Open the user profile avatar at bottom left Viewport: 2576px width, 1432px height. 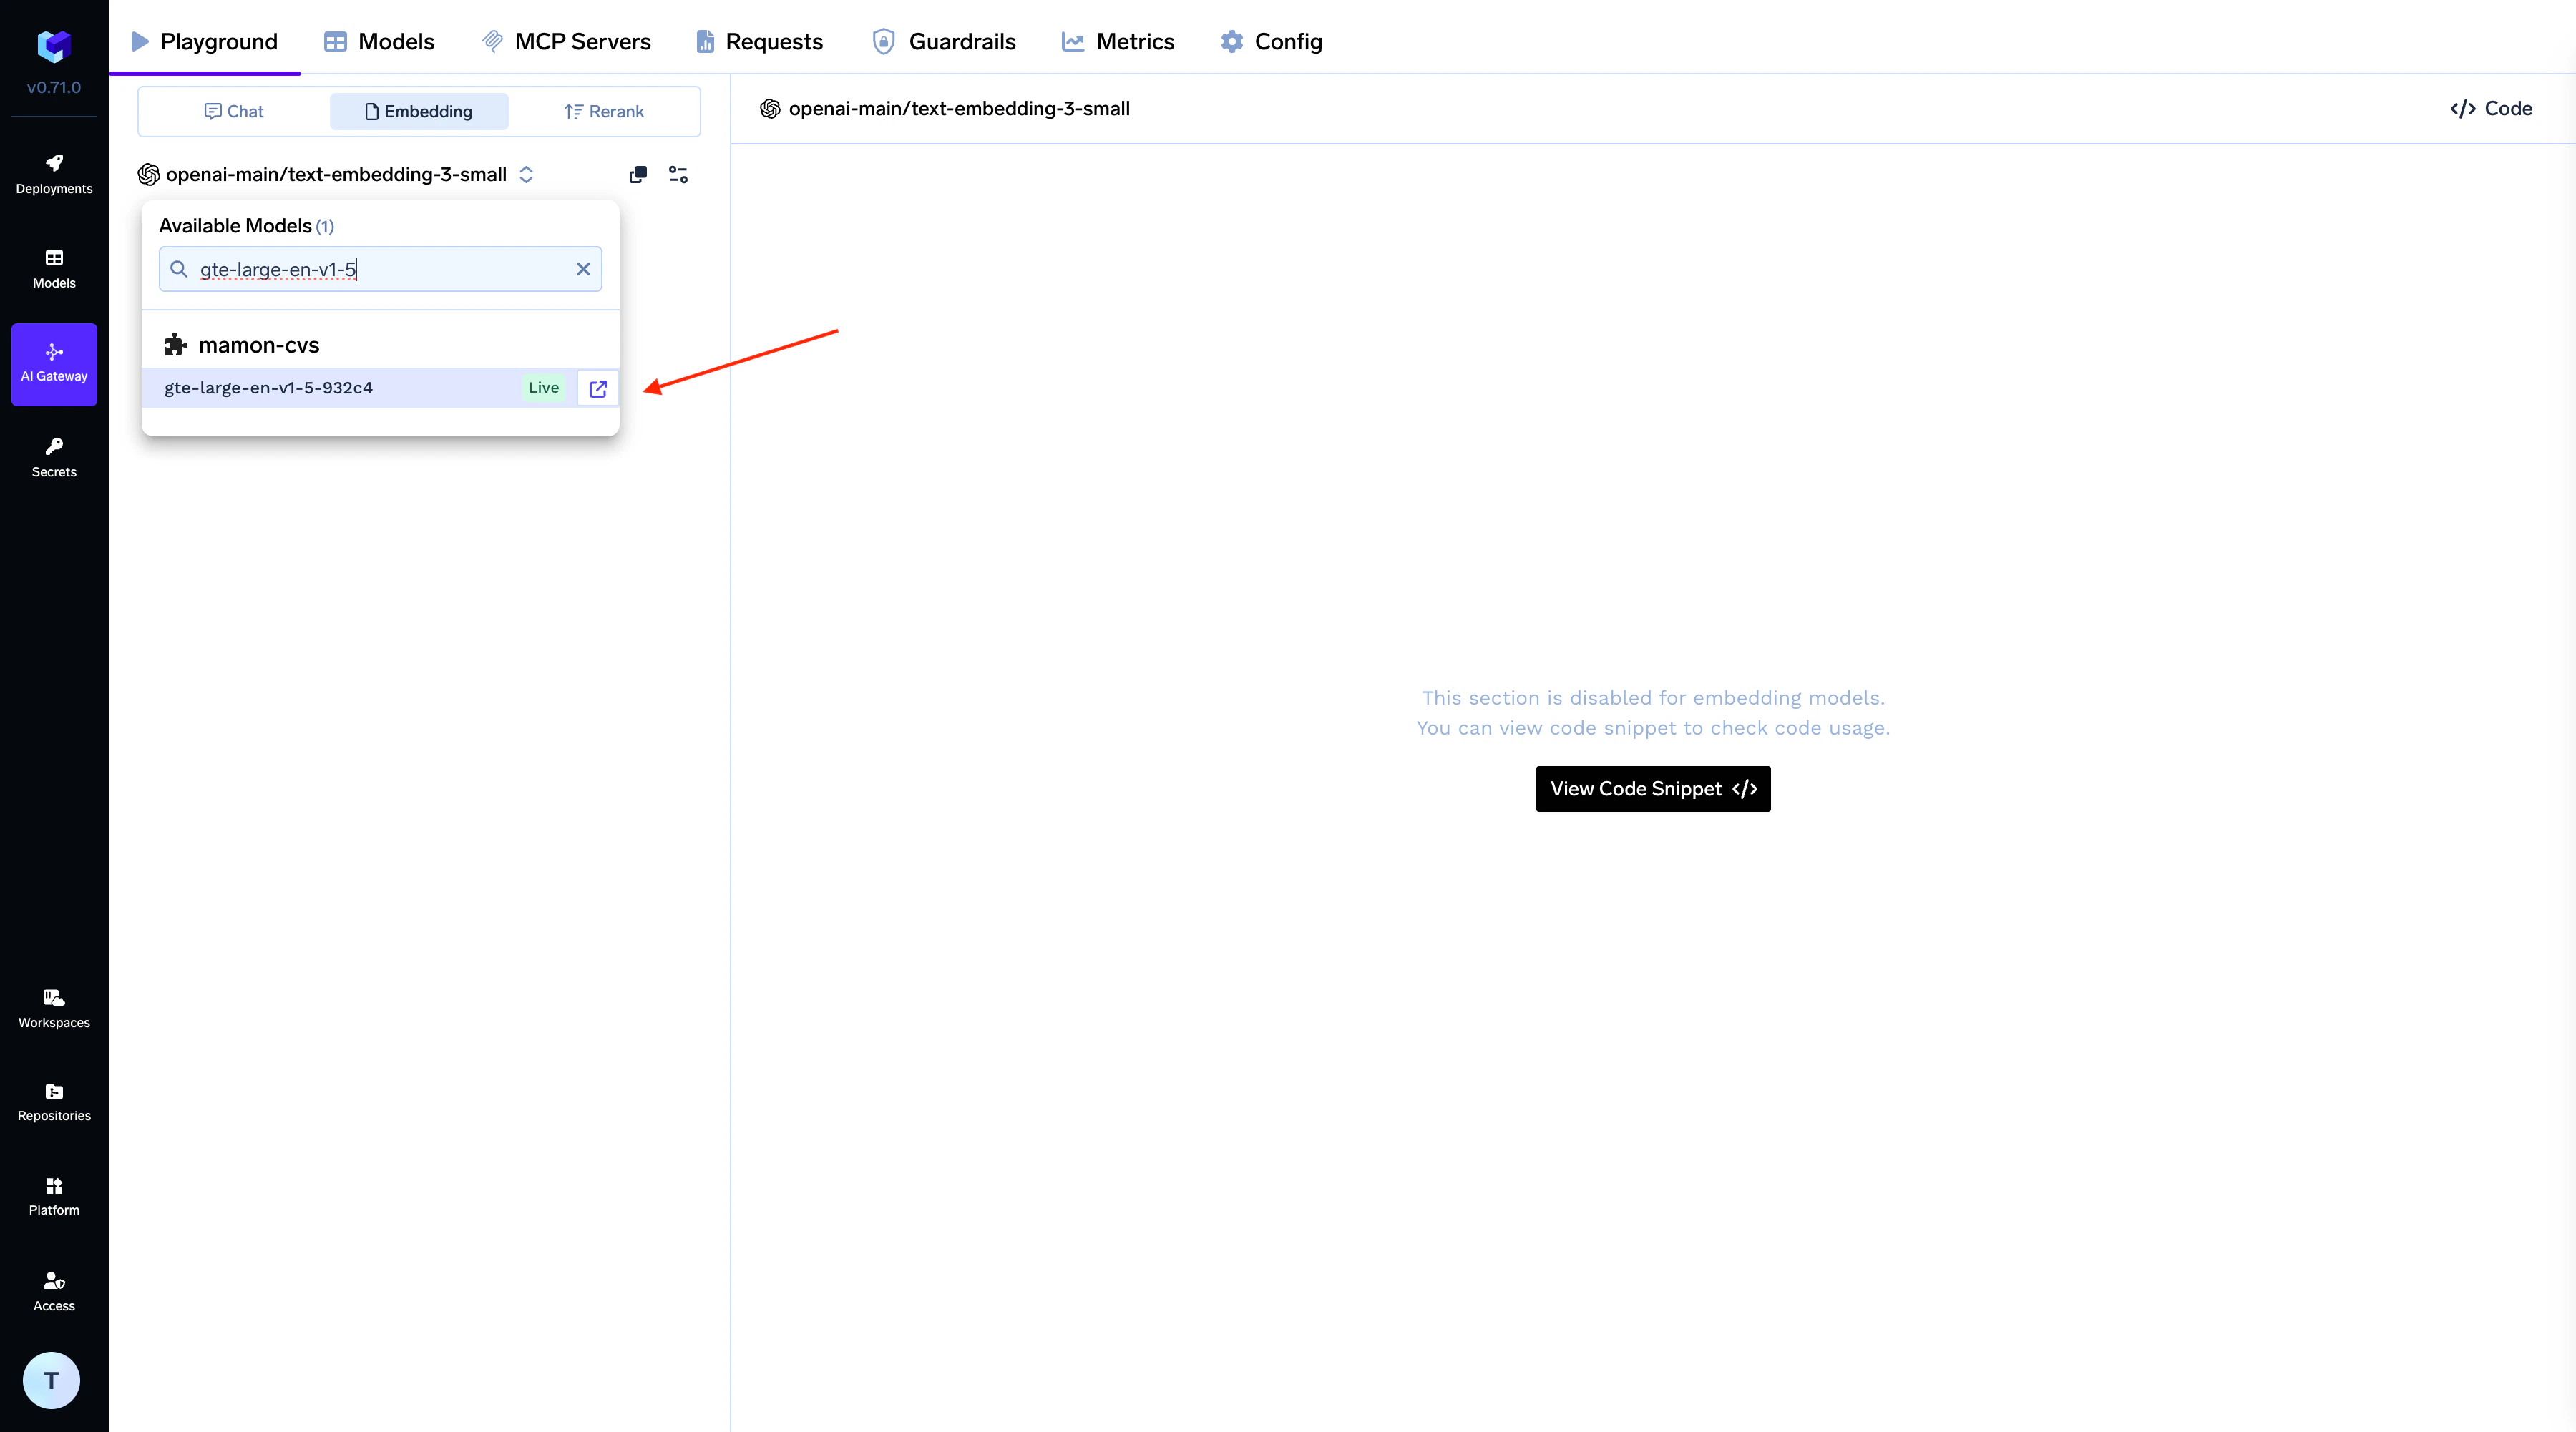(x=51, y=1379)
